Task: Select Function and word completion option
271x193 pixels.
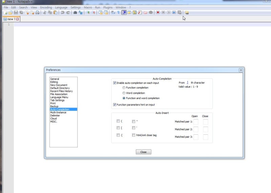Action: 124,98
